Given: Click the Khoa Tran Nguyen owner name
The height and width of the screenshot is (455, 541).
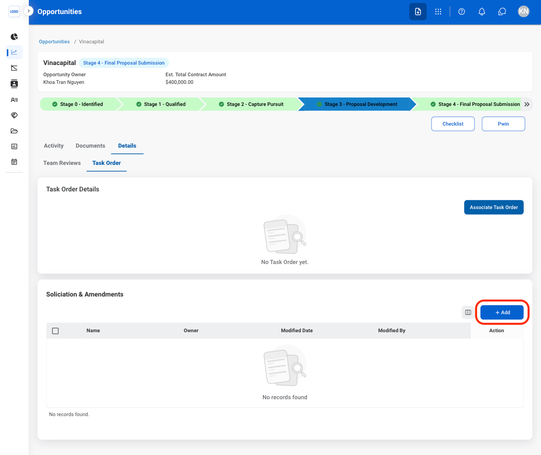Looking at the screenshot, I should coord(64,82).
